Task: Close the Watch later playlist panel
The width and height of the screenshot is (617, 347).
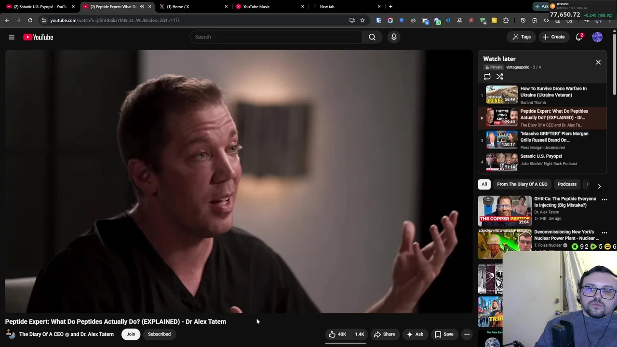Action: click(598, 62)
